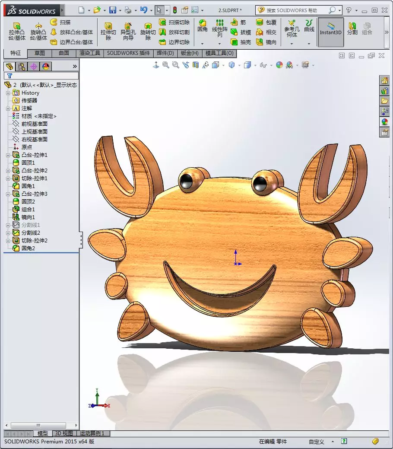
Task: Expand the 凸台-拉伸2 feature
Action: click(x=8, y=170)
